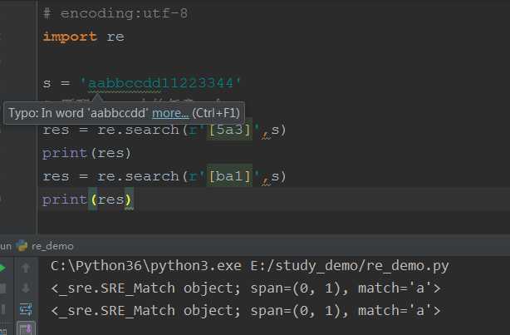Screen dimensions: 510x335
Task: Click the string 'aabbccdd11223344' in the editor
Action: (160, 83)
